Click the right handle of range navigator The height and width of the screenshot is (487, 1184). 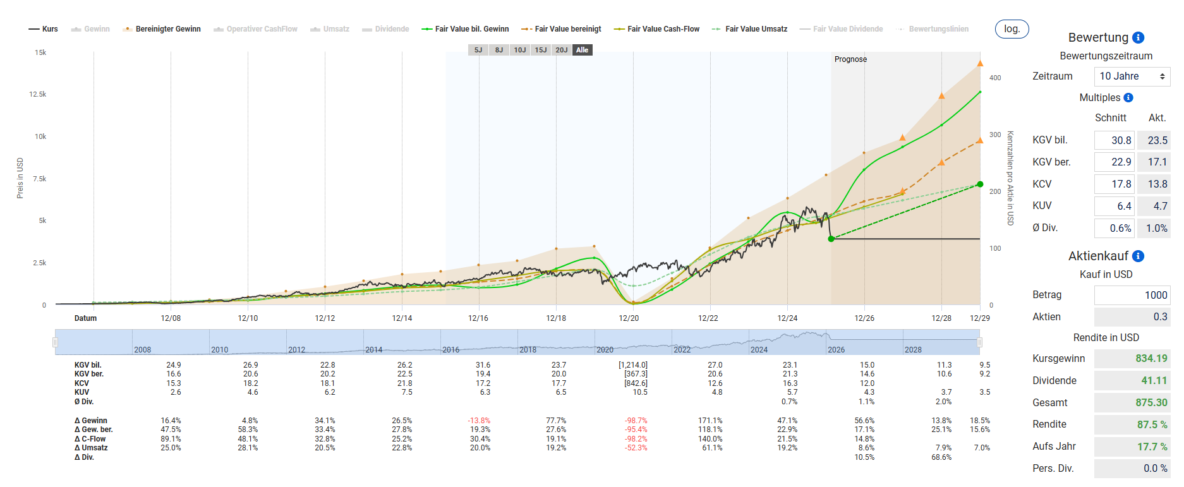coord(979,342)
